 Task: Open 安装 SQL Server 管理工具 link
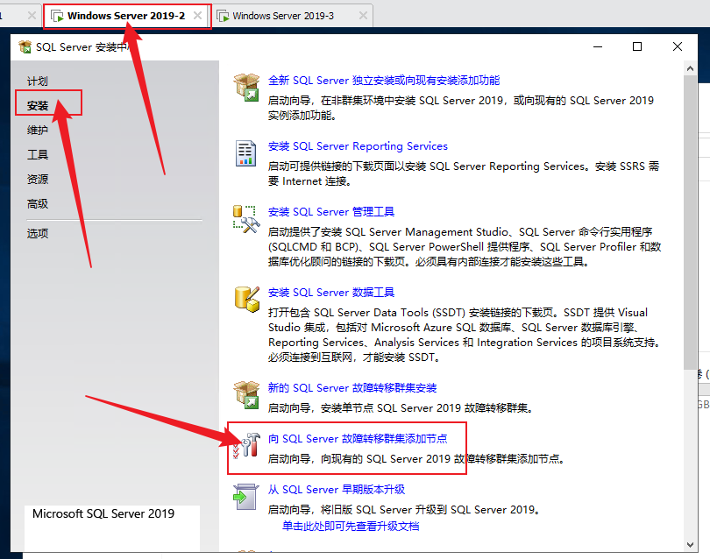331,212
